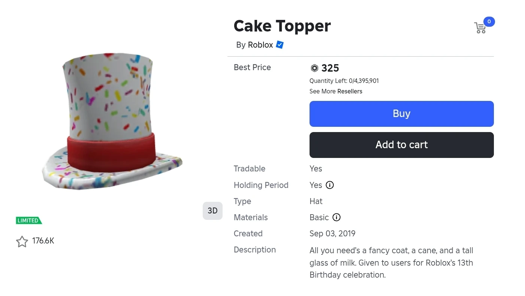The image size is (525, 296).
Task: Click the verified badge next to Roblox
Action: pos(280,45)
